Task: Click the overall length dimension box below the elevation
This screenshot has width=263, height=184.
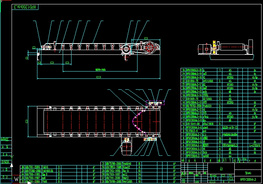Action: tap(98, 77)
